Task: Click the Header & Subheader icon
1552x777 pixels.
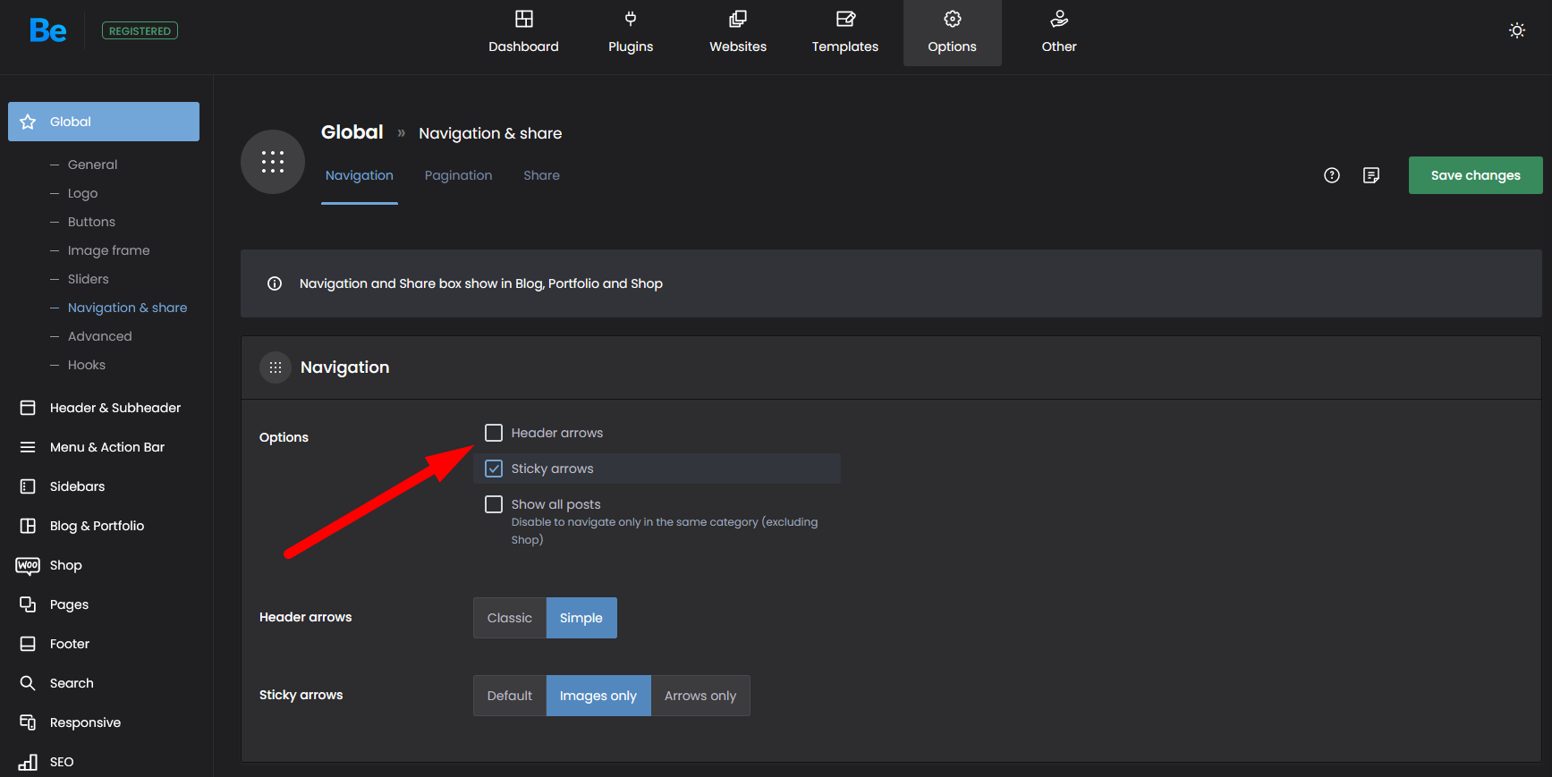Action: pos(28,408)
